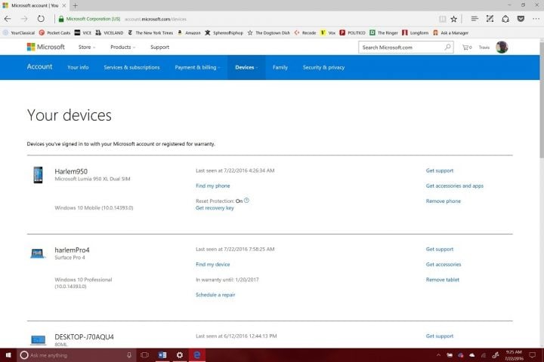Click Remove tablet link
Viewport: 544px width, 362px height.
442,280
